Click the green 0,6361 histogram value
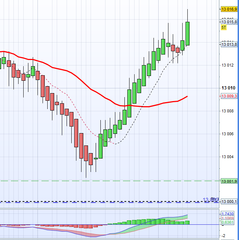The width and height of the screenshot is (239, 240). coord(227,222)
